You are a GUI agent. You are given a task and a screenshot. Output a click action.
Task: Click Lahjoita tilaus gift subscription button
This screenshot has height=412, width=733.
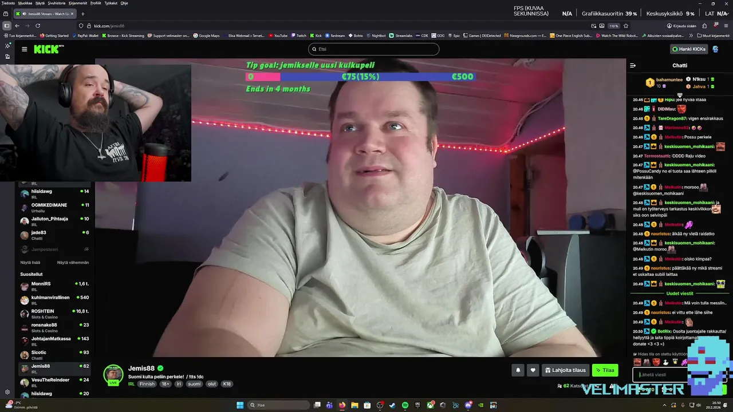pyautogui.click(x=566, y=370)
